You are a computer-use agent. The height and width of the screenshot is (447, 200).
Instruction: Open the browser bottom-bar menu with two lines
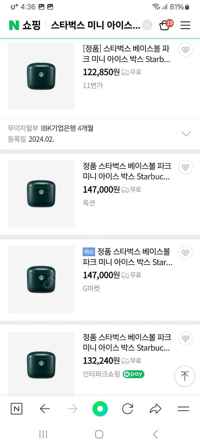pos(183,409)
